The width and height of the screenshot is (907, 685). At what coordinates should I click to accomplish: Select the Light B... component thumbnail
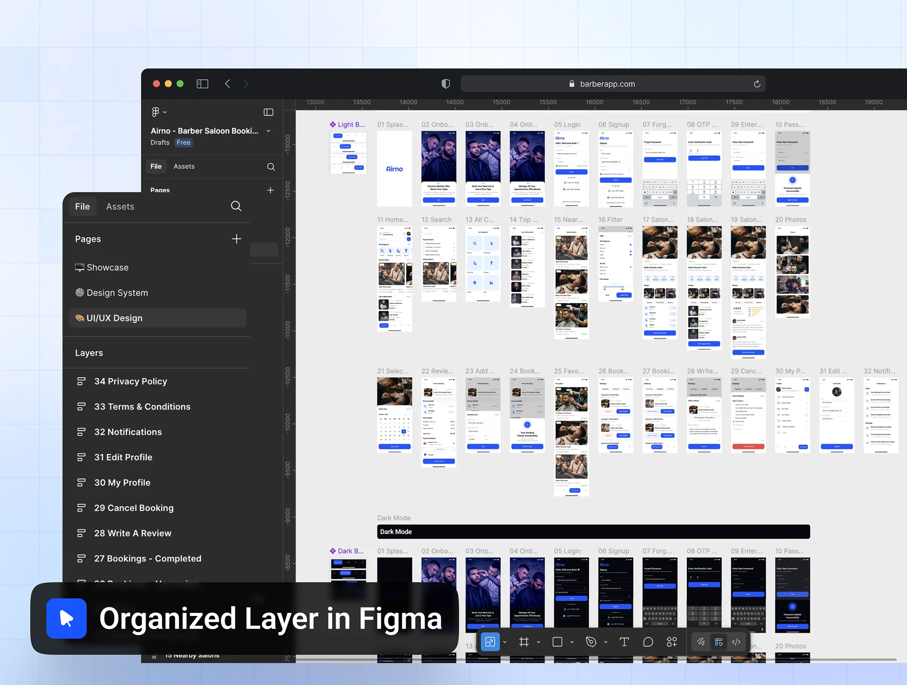[x=349, y=153]
